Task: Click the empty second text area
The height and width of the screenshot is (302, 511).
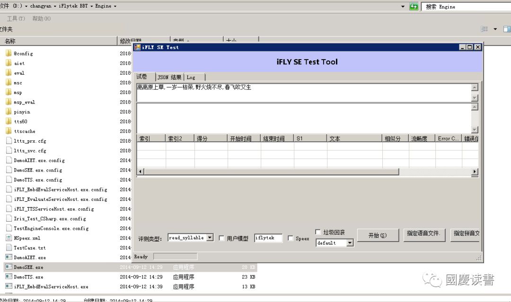Action: click(x=304, y=118)
